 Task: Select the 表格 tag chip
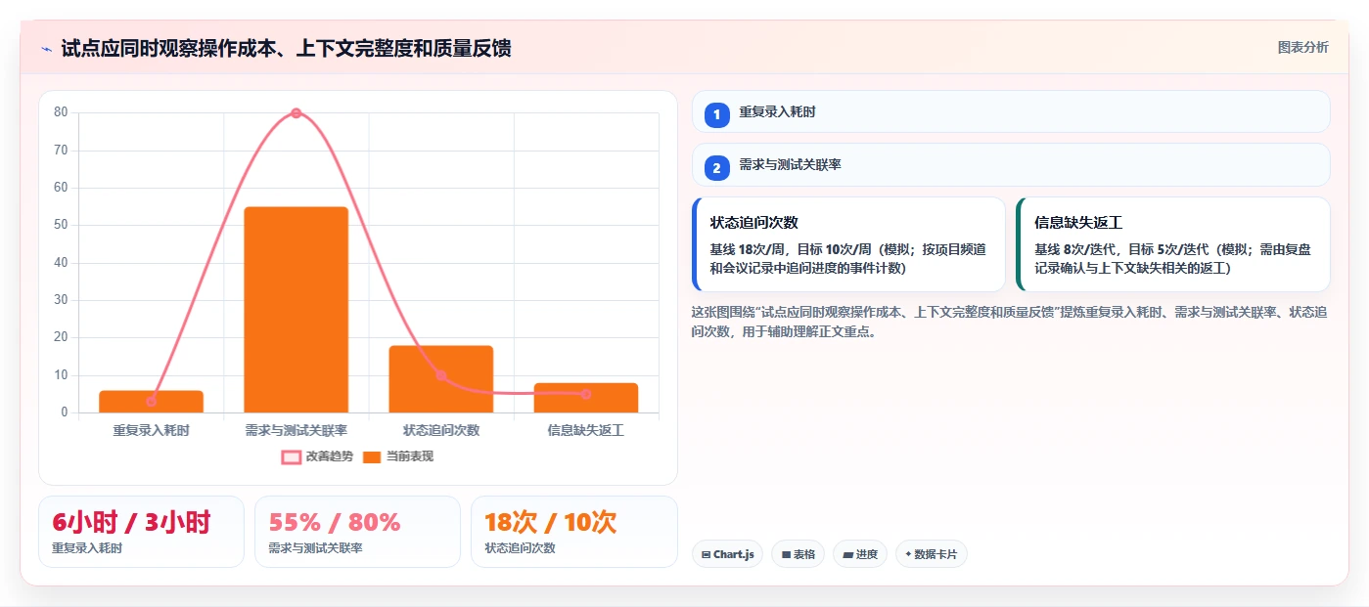click(x=799, y=554)
